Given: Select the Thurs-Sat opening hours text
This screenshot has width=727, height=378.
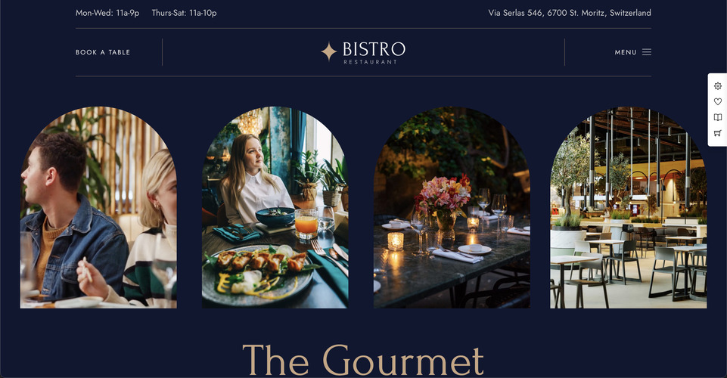Looking at the screenshot, I should coord(184,13).
